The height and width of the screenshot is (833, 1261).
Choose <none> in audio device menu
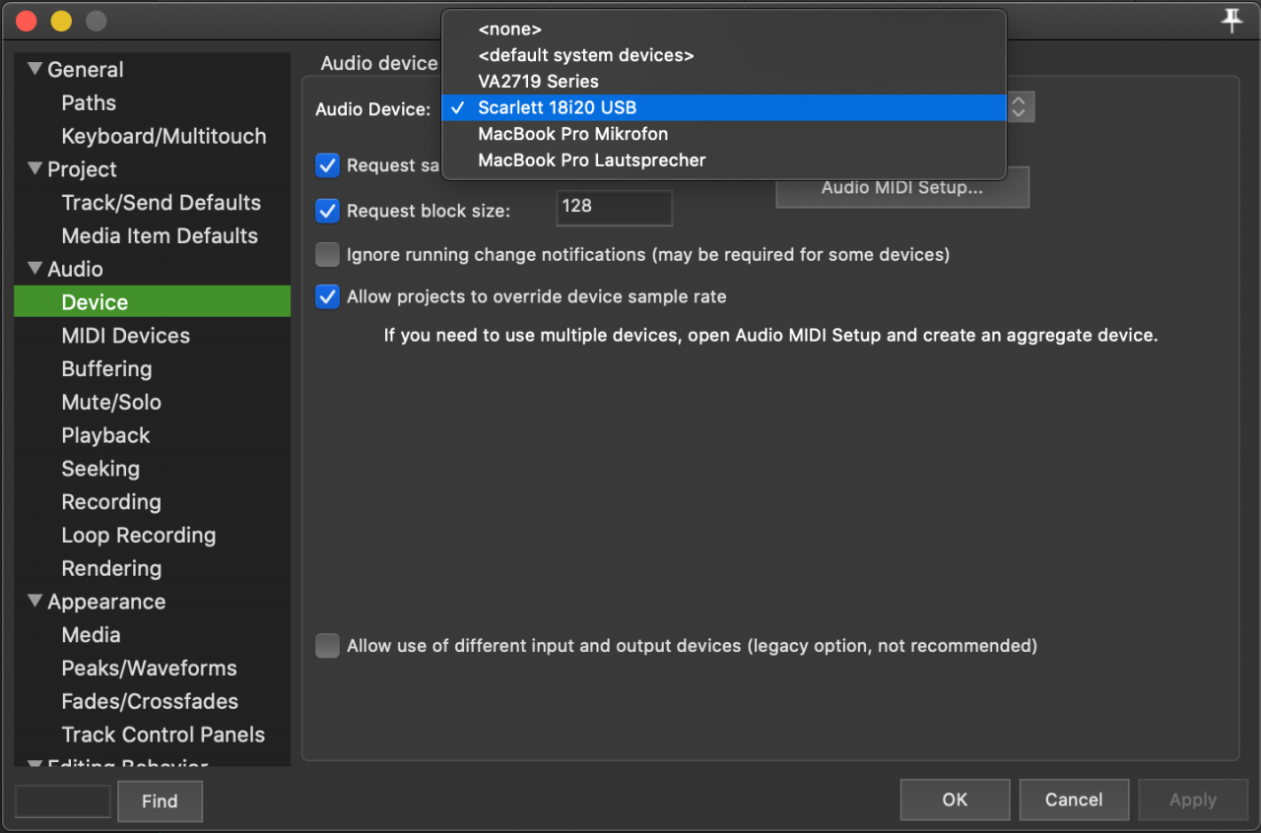[724, 30]
